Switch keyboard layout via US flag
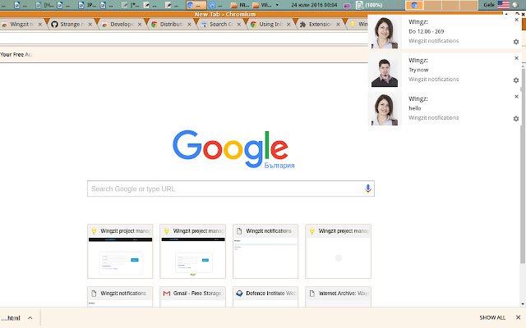Screen dimensions: 526x328 (503, 5)
